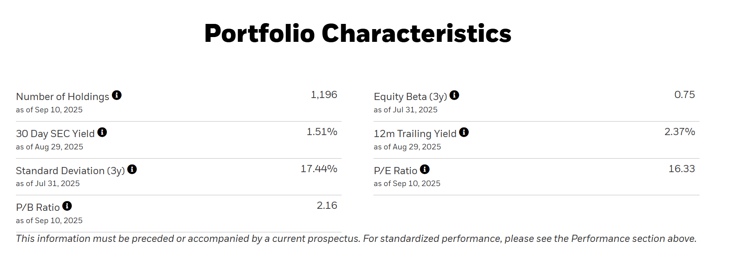Image resolution: width=733 pixels, height=267 pixels.
Task: Select the 0.75 equity beta value
Action: (x=684, y=95)
